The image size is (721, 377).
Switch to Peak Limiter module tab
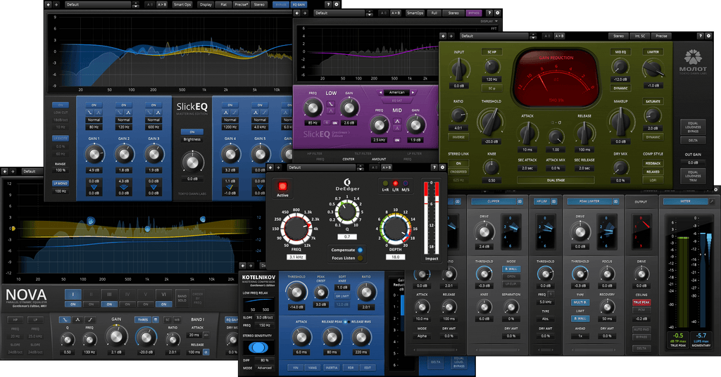[589, 201]
